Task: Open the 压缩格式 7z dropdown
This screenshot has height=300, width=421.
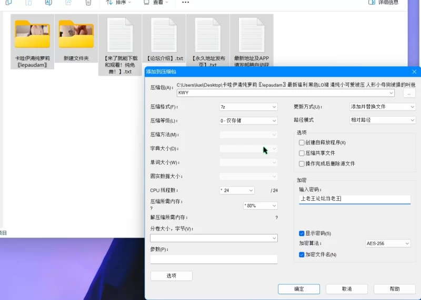Action: point(248,107)
